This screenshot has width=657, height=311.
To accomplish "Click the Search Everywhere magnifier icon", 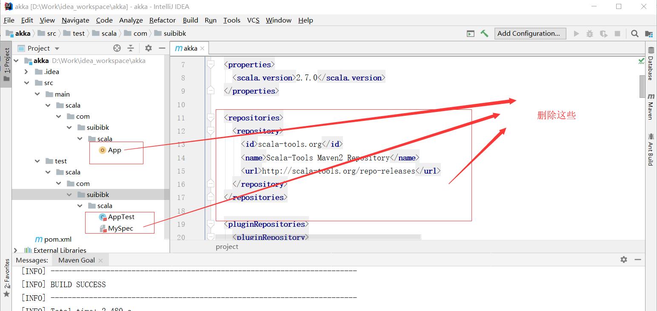I will [x=634, y=34].
